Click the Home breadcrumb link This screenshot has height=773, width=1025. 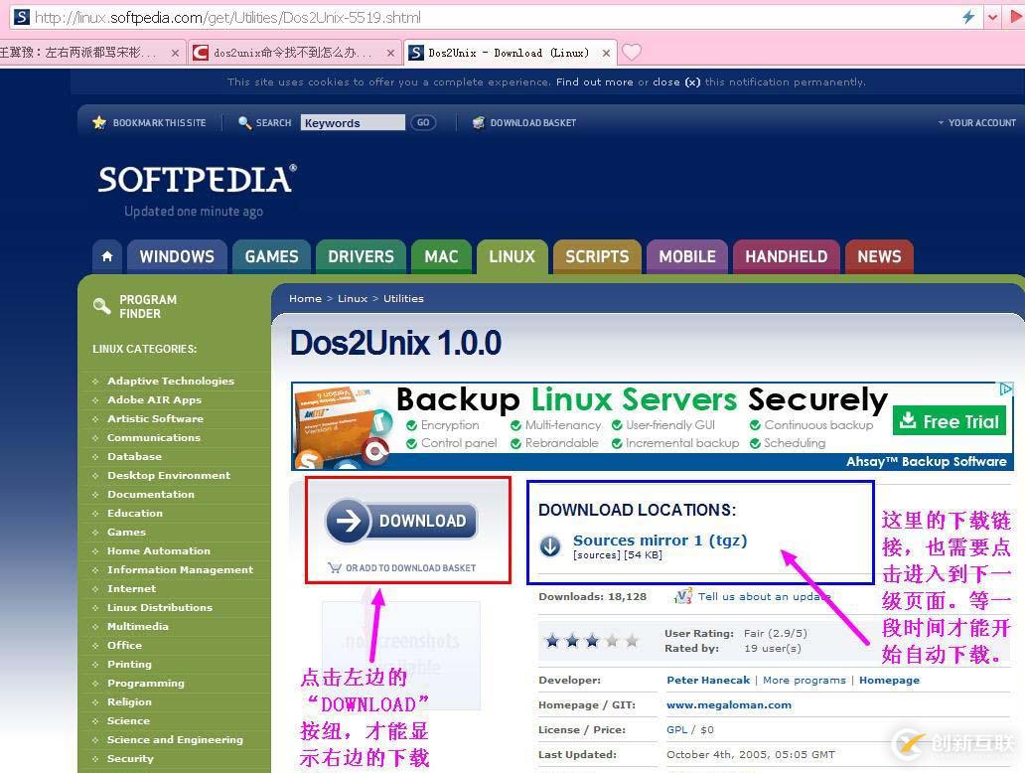tap(305, 298)
